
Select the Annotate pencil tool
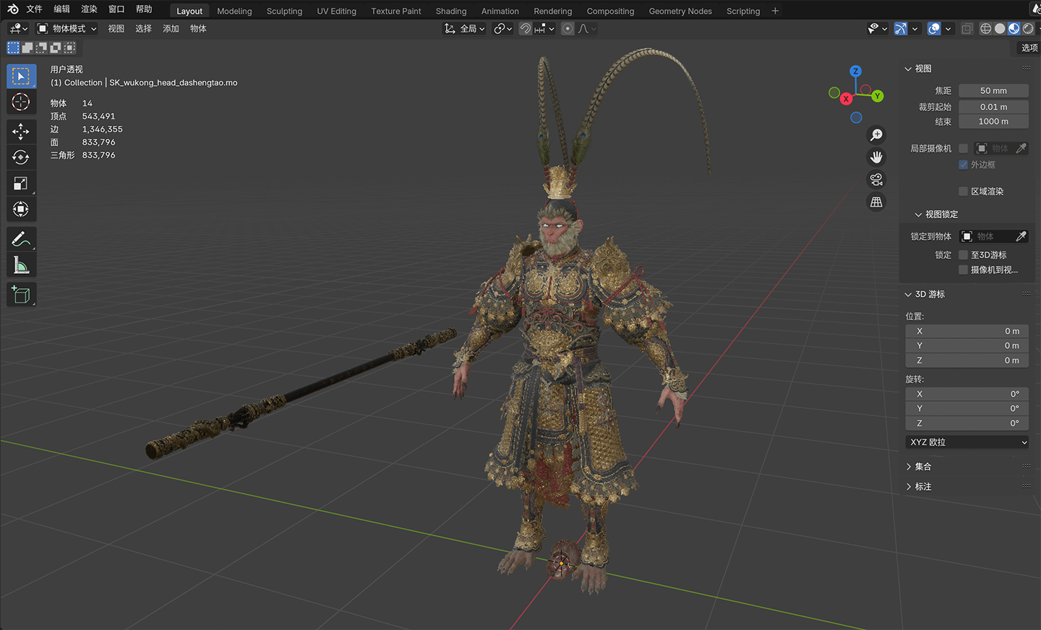pos(21,239)
